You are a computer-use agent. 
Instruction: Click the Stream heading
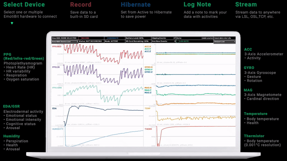[x=246, y=4]
